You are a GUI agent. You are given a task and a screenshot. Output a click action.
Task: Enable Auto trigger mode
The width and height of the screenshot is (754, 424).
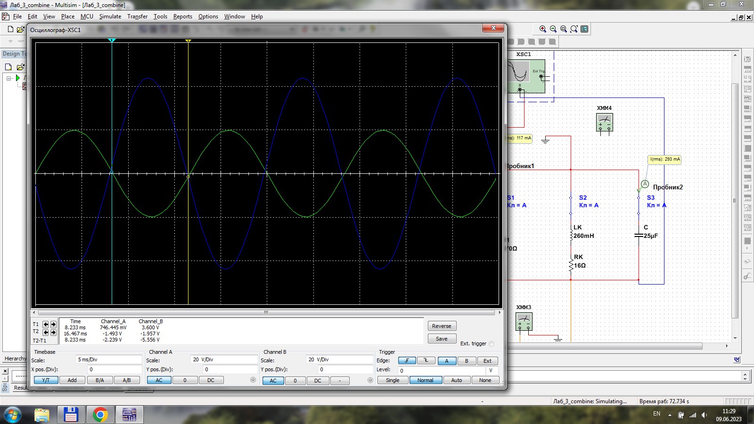[x=457, y=380]
